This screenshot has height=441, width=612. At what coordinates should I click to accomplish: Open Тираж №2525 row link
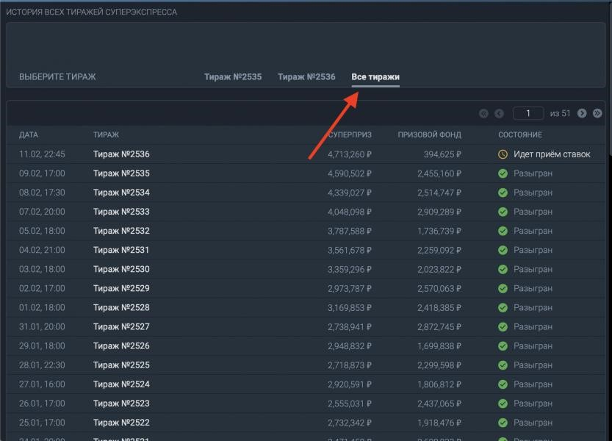pos(121,365)
